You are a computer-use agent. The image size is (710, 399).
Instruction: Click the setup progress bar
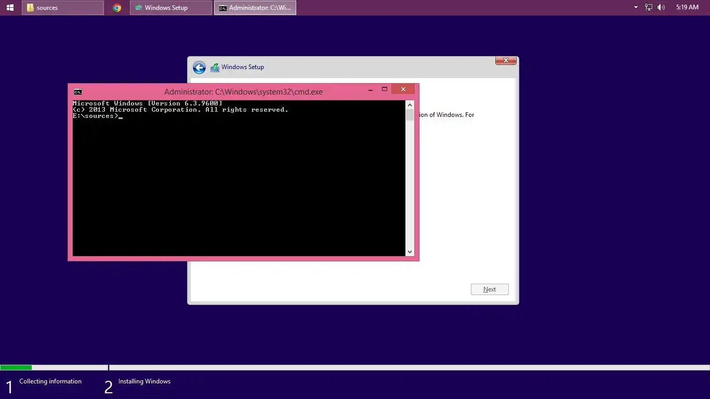[355, 368]
